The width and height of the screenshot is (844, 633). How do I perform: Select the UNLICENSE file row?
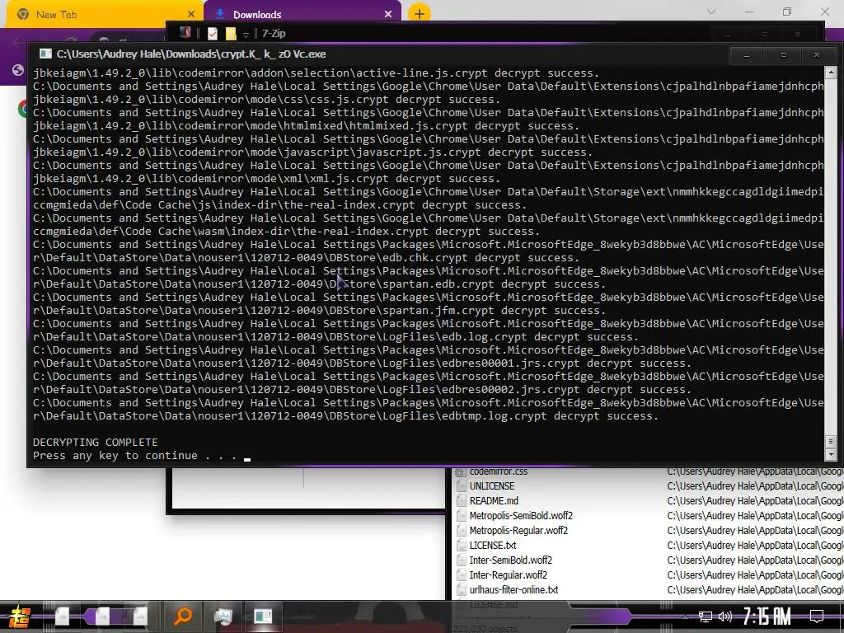click(x=492, y=486)
